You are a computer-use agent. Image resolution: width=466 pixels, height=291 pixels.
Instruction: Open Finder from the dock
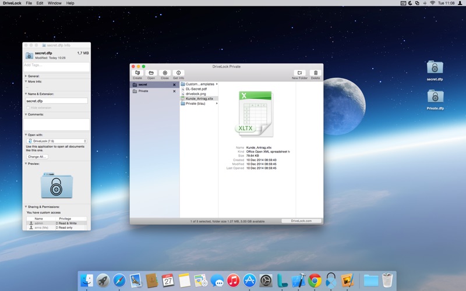pyautogui.click(x=87, y=281)
